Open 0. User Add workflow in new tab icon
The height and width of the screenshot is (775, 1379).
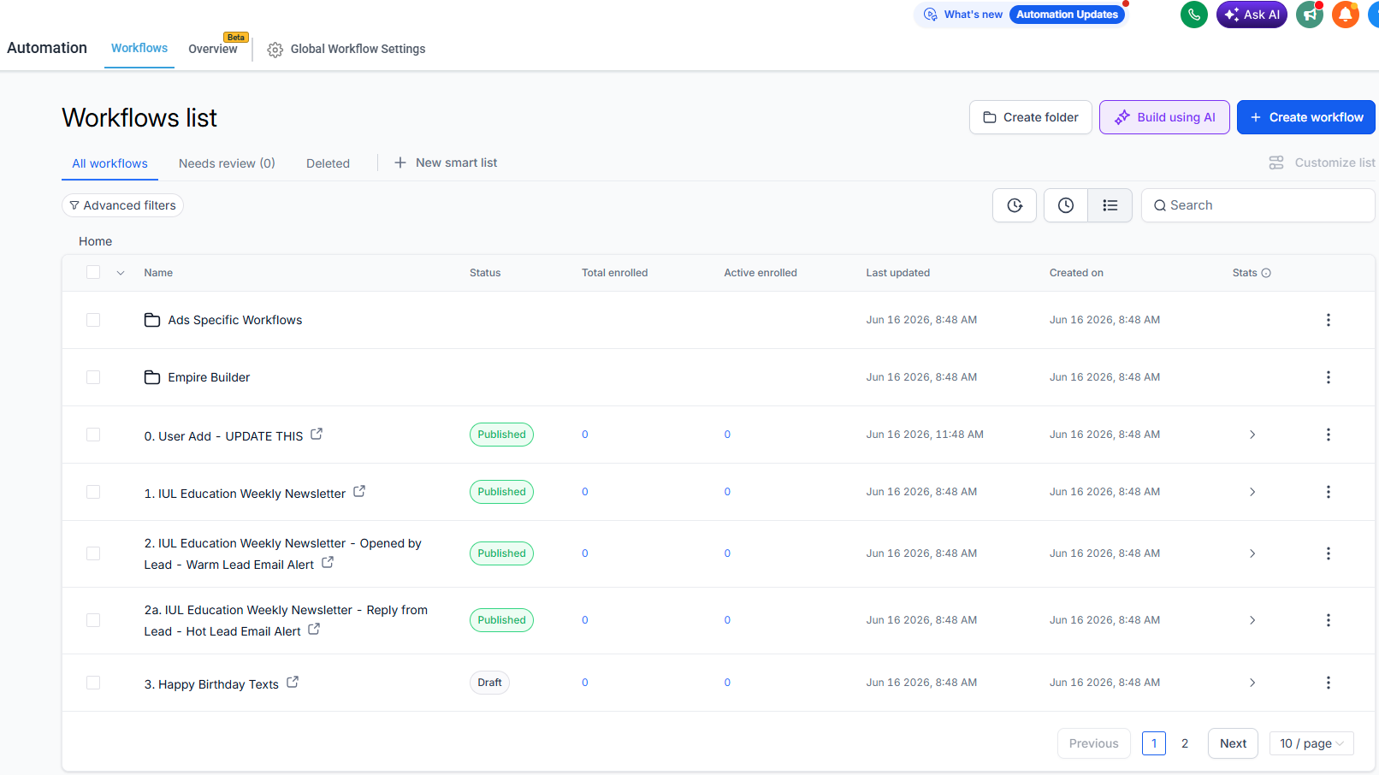pos(317,434)
